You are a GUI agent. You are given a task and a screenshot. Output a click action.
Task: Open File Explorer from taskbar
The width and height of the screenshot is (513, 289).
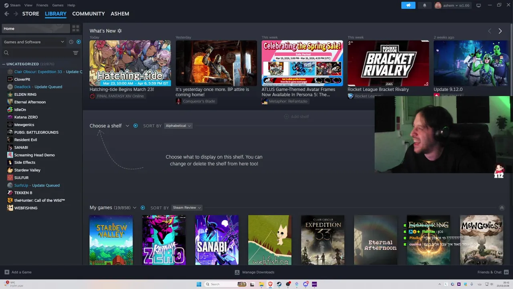(261, 284)
